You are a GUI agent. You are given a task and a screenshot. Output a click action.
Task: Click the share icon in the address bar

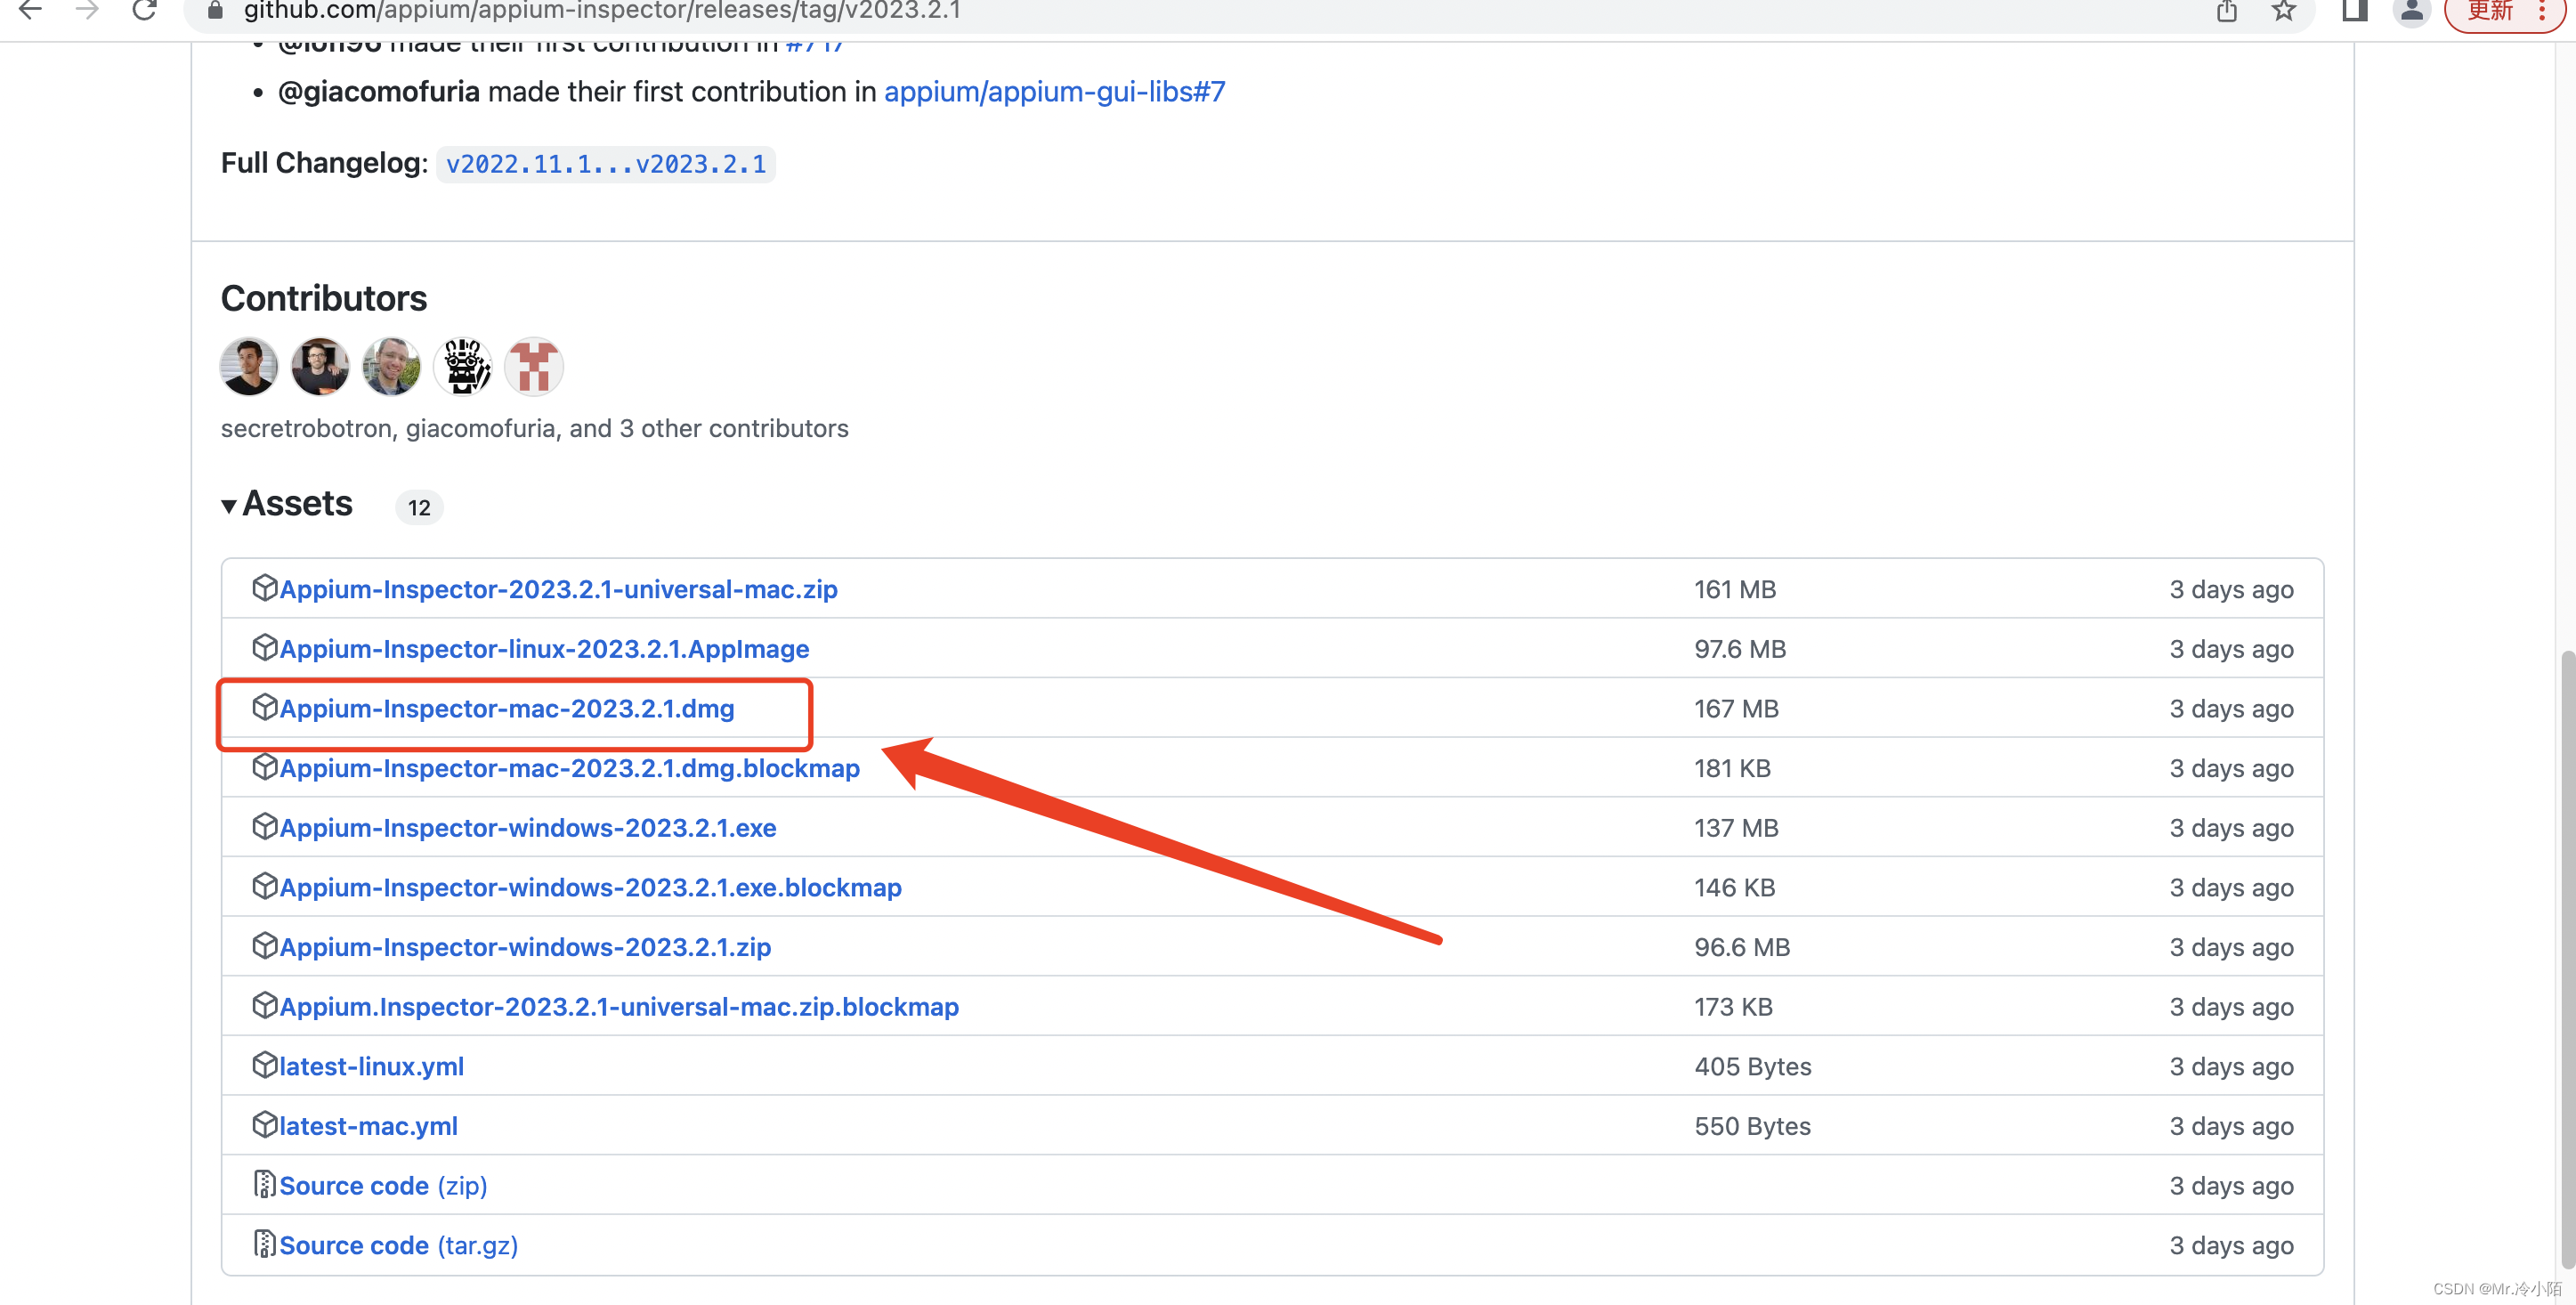click(x=2226, y=11)
